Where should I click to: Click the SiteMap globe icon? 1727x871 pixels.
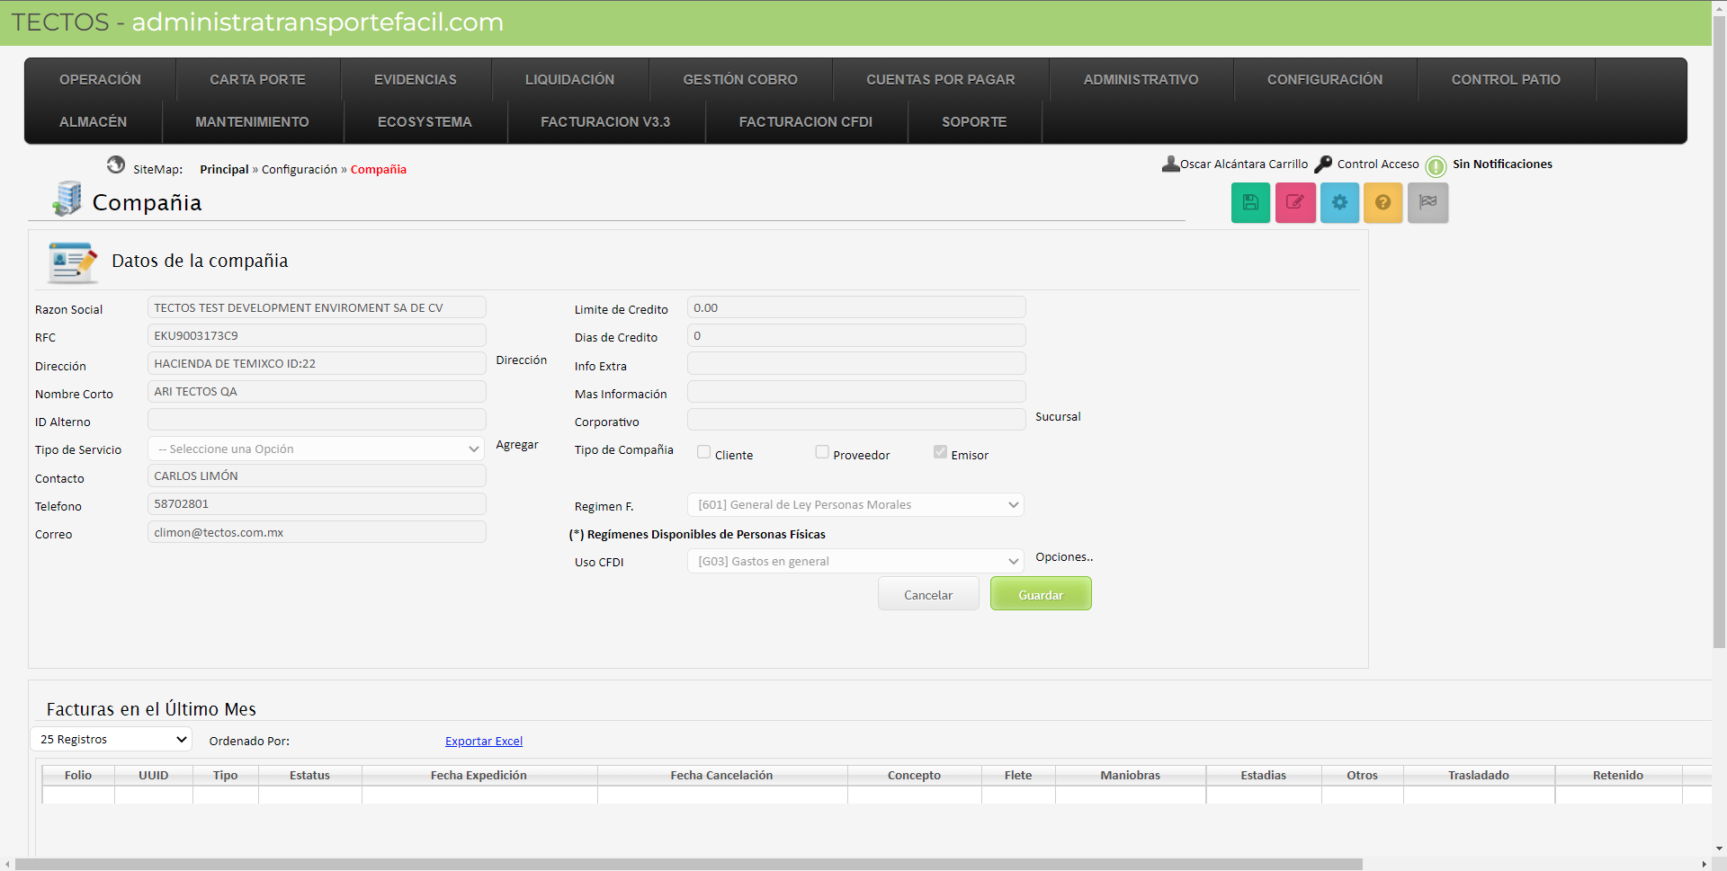116,164
